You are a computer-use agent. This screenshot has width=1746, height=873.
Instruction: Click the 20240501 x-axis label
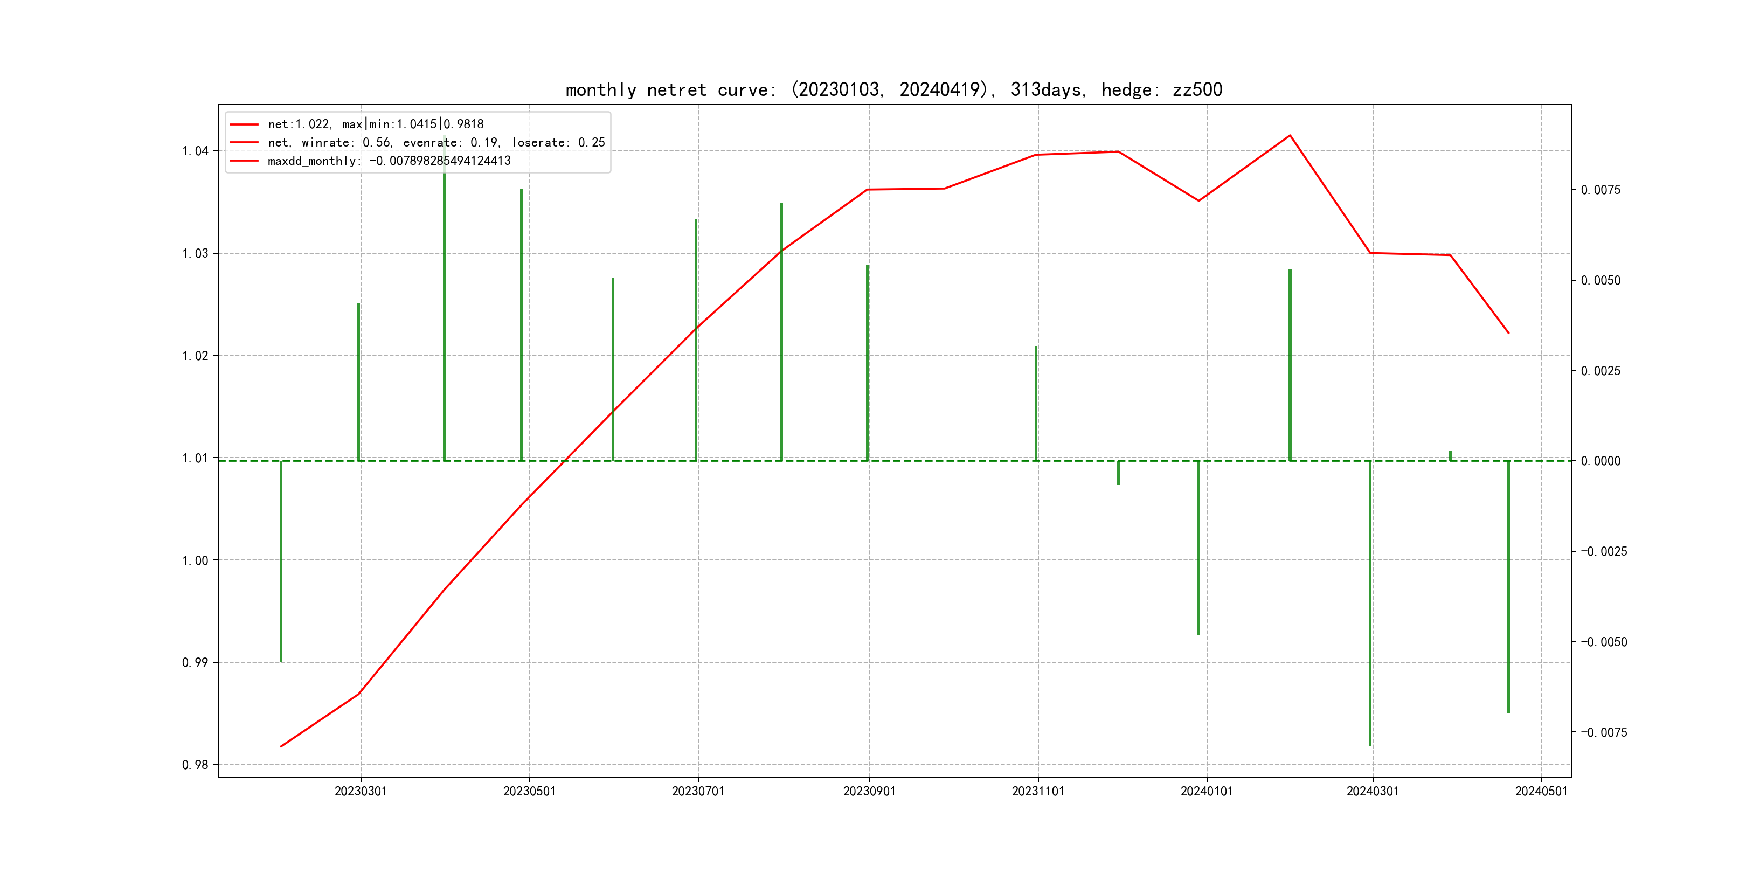(1541, 791)
